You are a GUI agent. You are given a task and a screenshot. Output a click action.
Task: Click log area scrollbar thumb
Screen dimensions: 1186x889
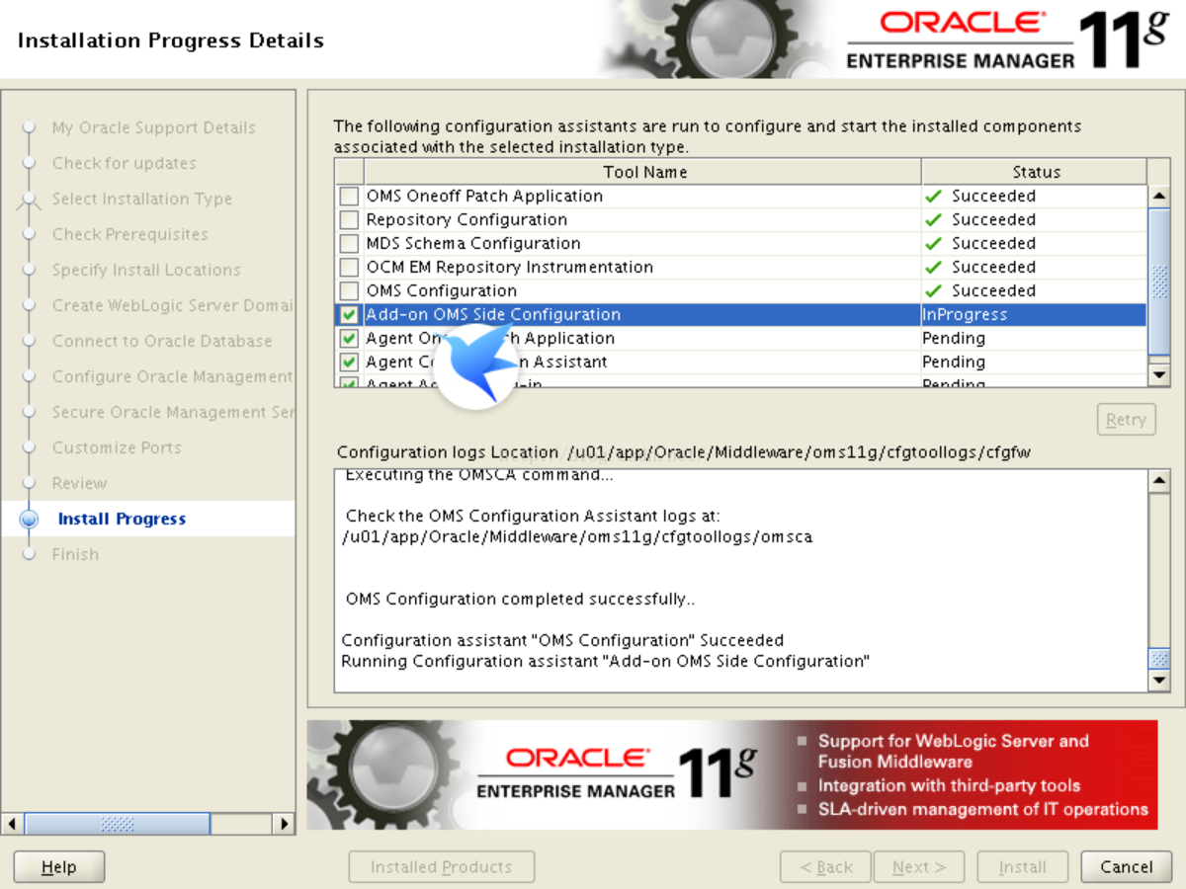[x=1159, y=659]
